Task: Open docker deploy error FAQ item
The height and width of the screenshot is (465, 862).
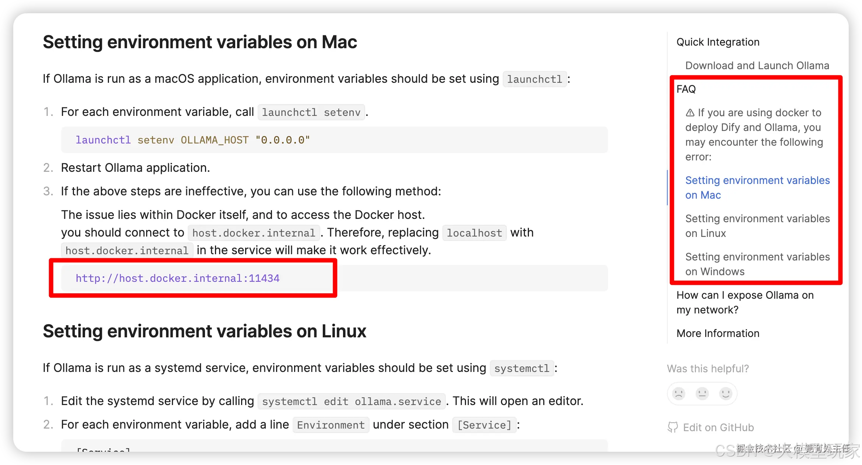Action: point(754,135)
